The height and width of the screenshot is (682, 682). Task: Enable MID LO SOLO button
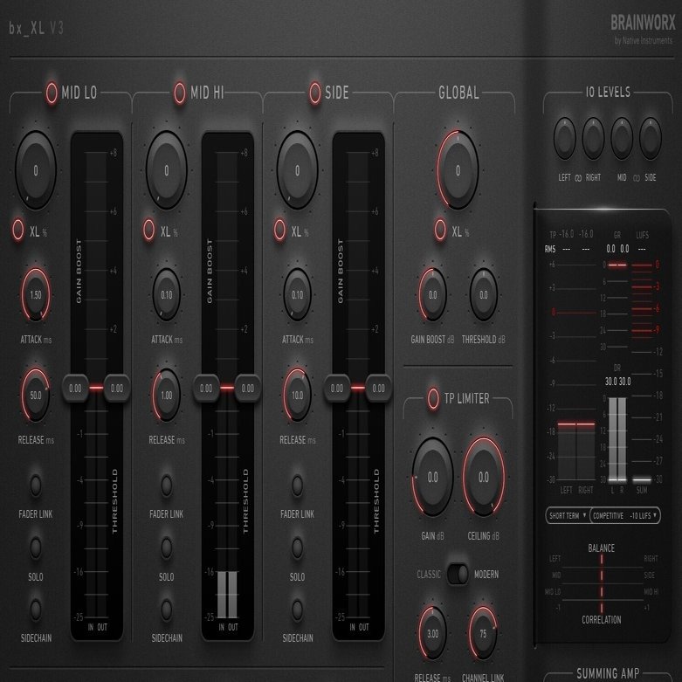tap(36, 548)
